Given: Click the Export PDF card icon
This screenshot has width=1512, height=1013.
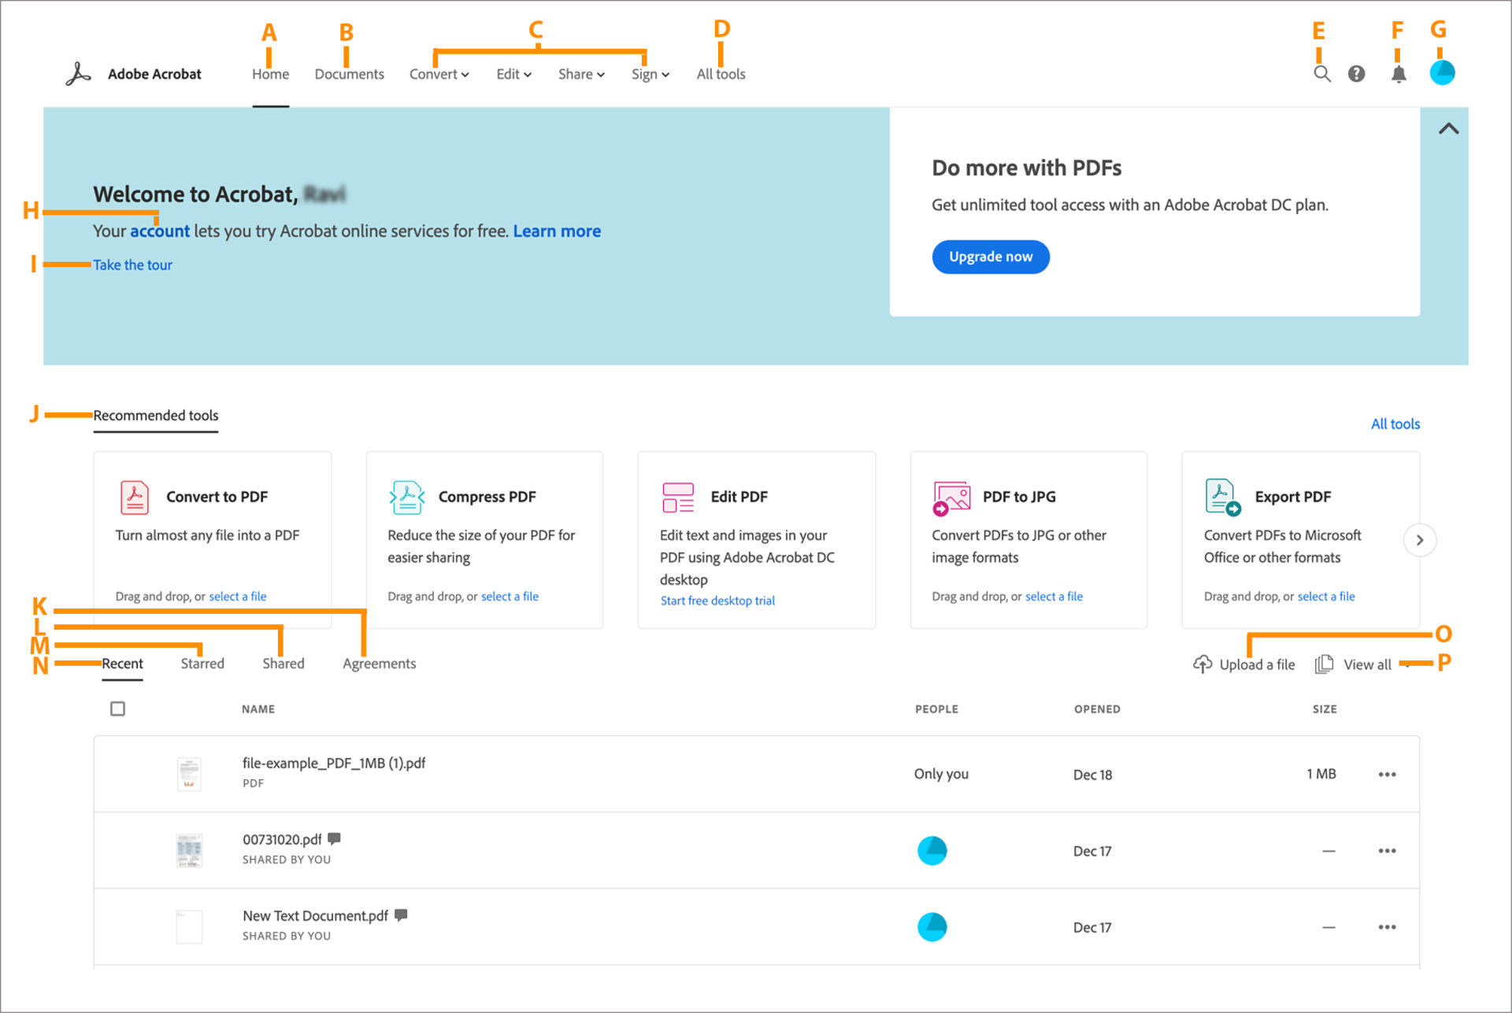Looking at the screenshot, I should click(x=1223, y=497).
